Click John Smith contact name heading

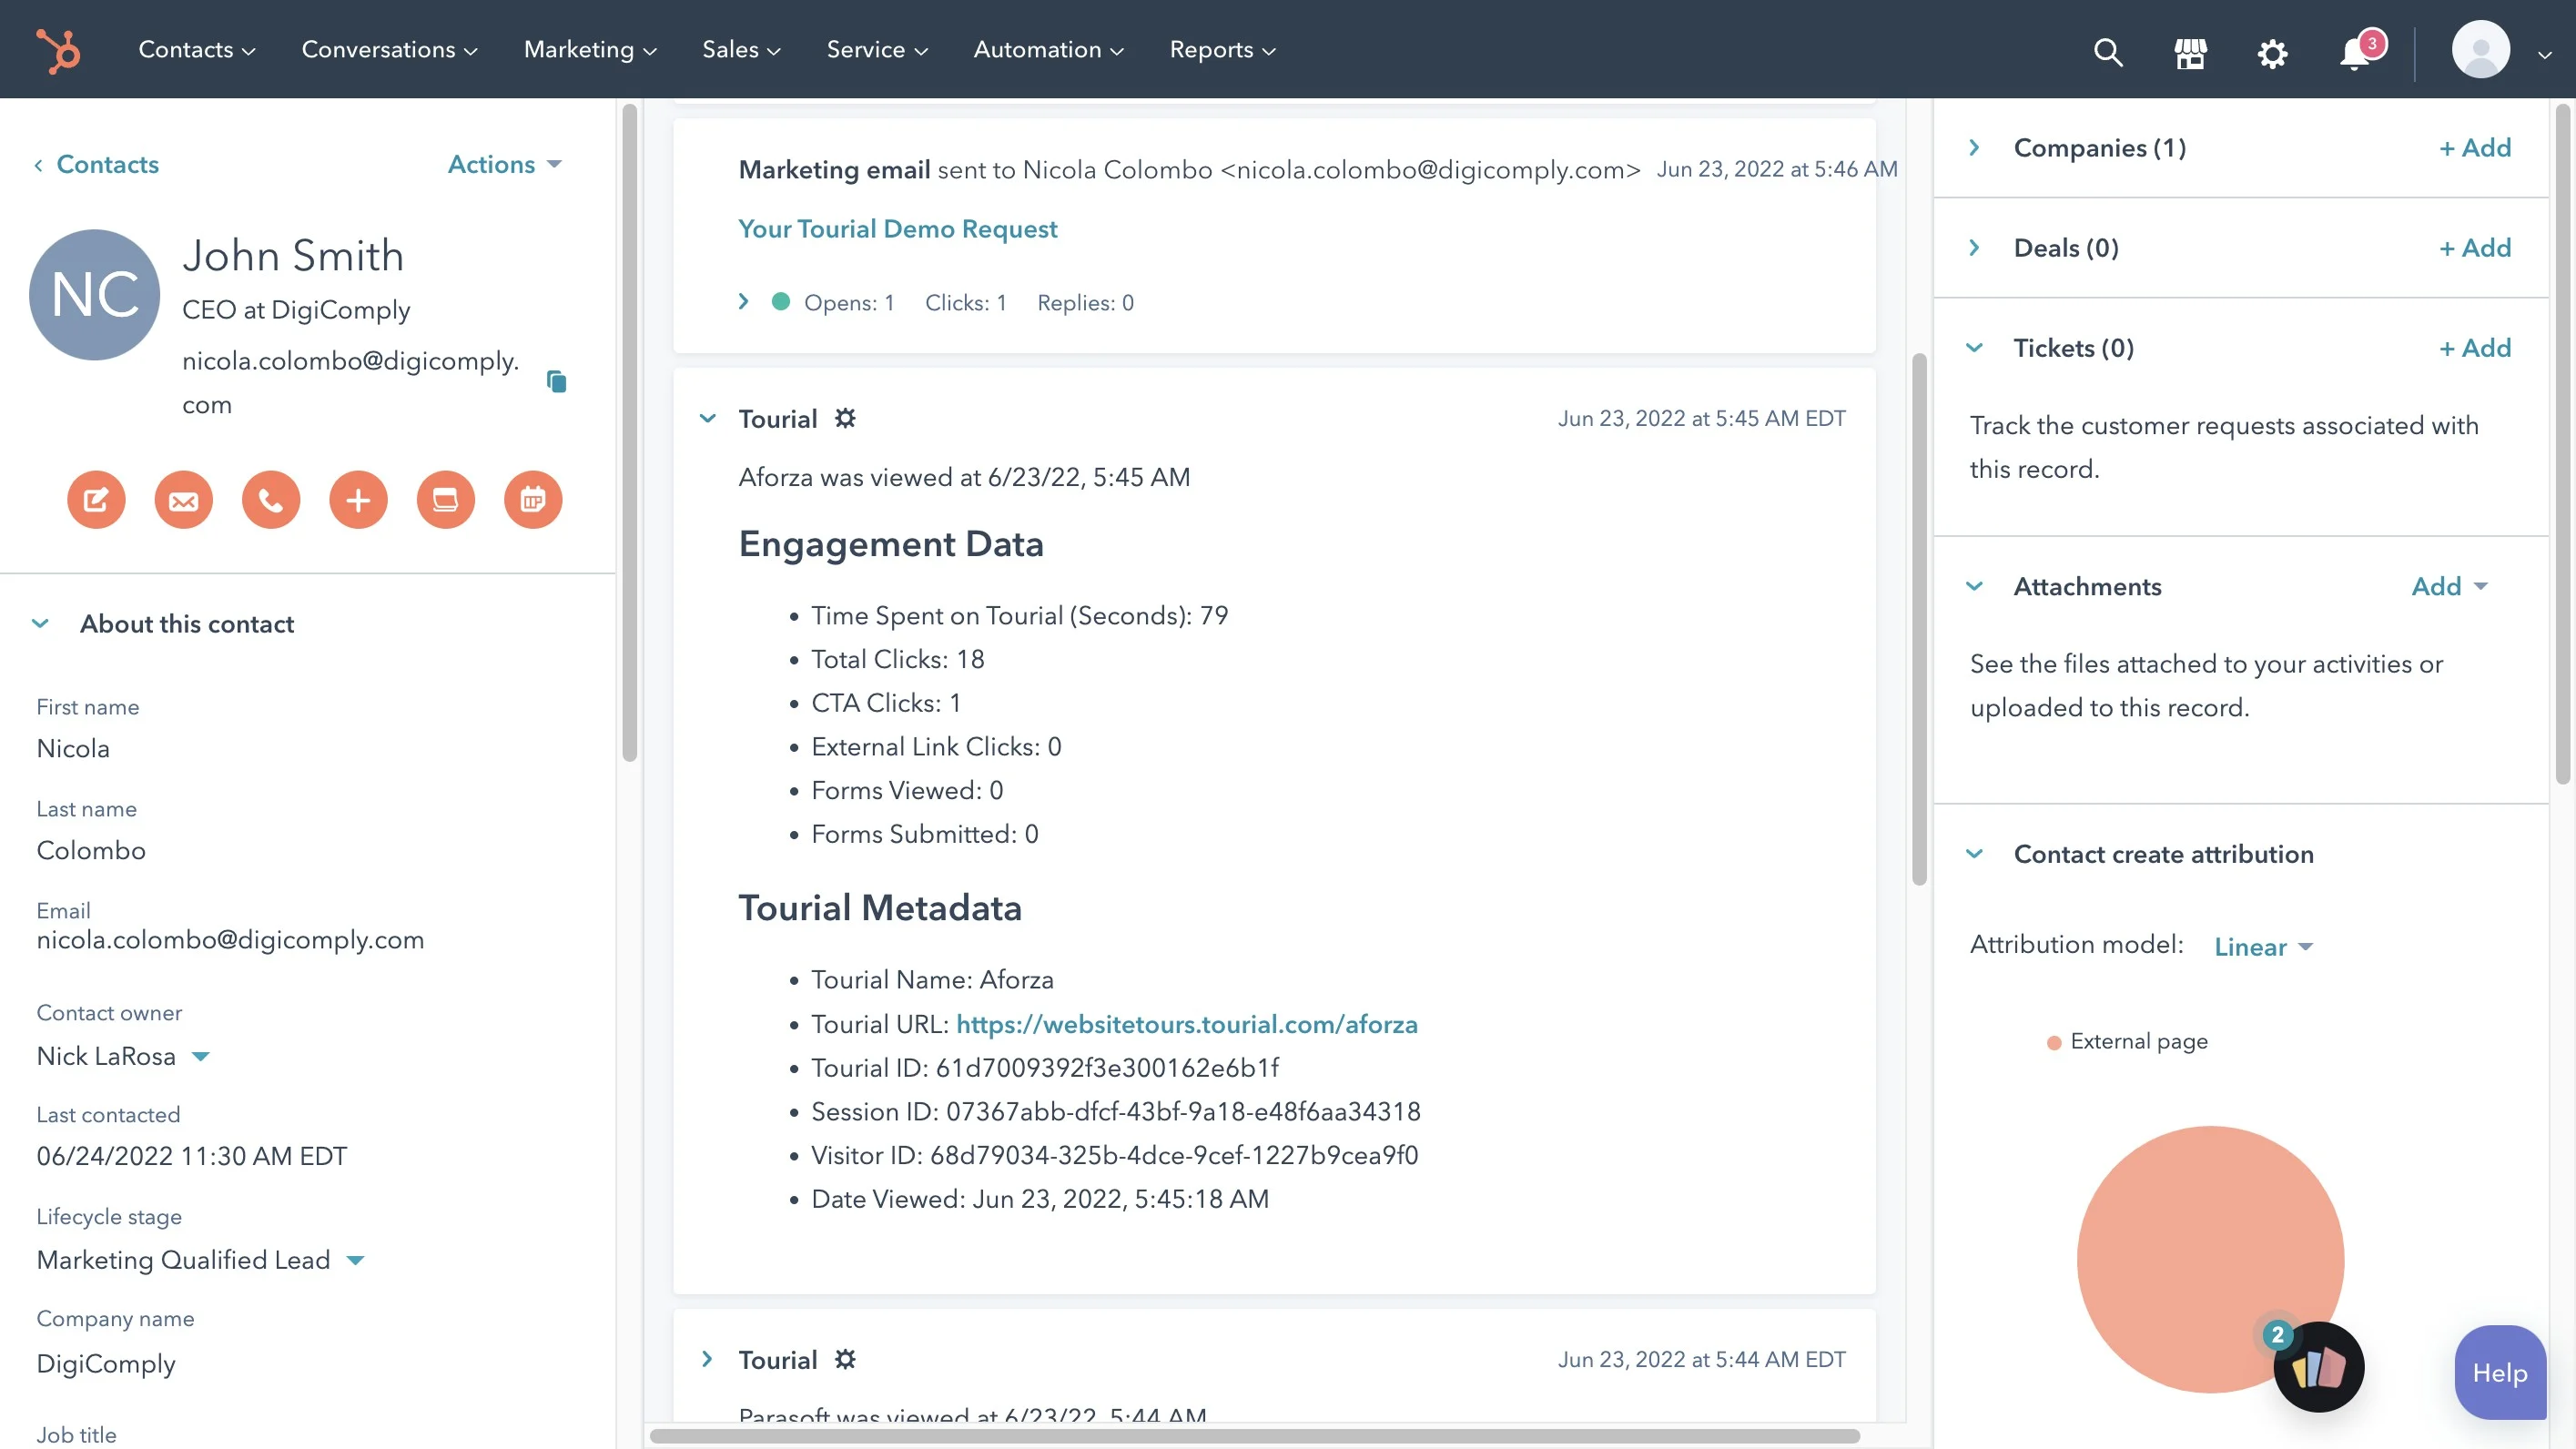293,256
